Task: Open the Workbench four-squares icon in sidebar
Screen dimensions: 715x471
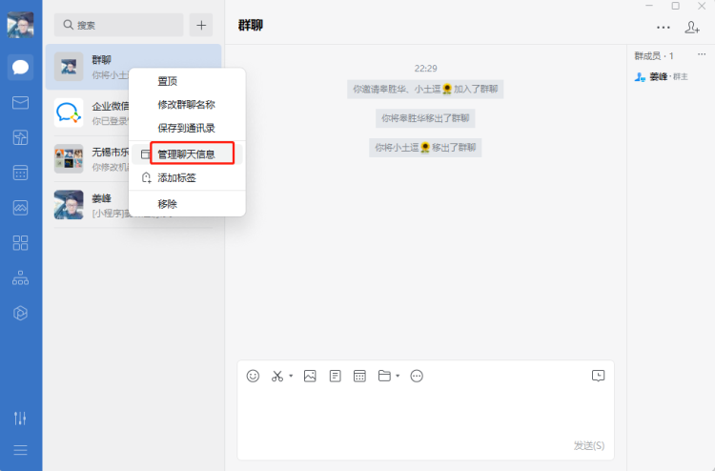Action: 21,242
